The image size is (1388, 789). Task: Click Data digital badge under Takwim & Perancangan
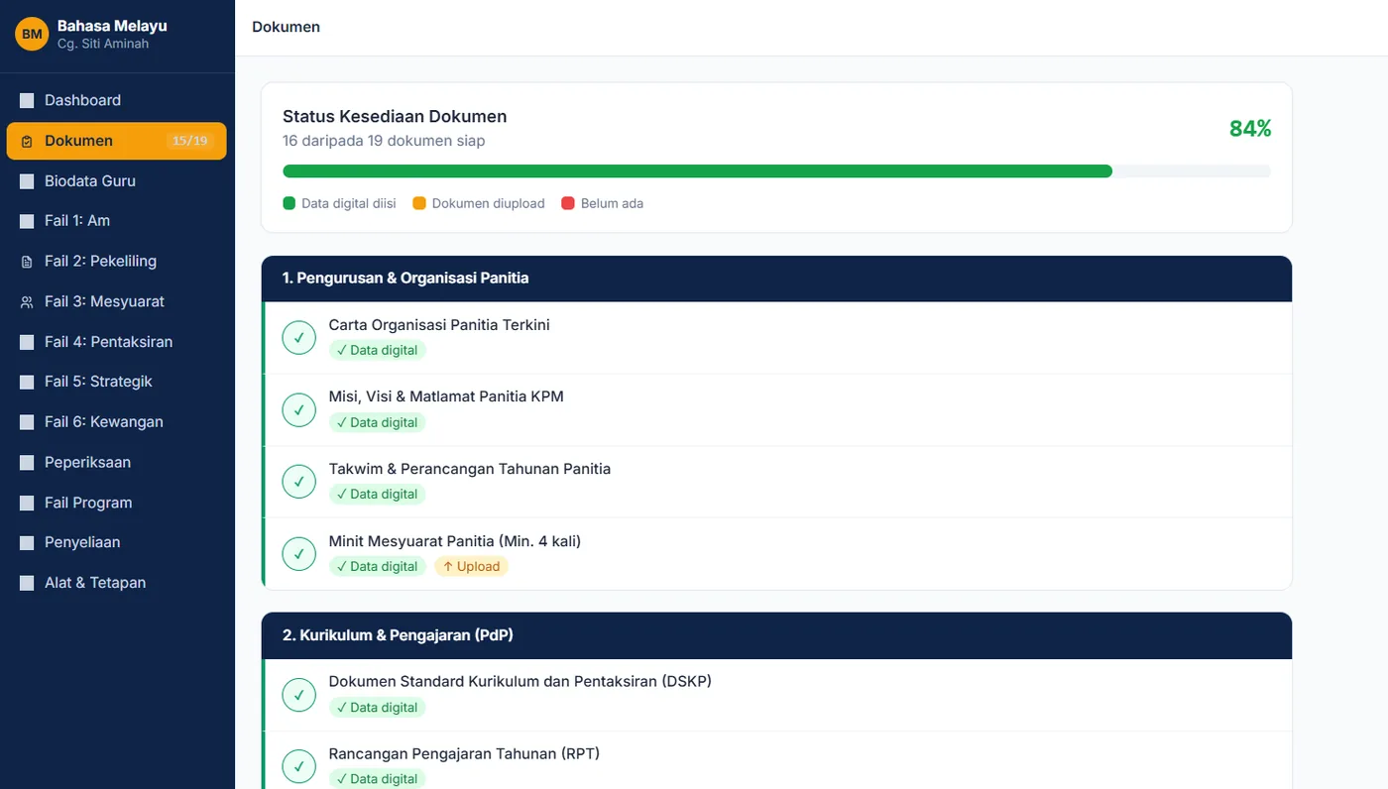[x=377, y=495]
